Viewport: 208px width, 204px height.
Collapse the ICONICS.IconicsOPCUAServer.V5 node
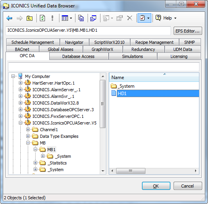point(20,123)
